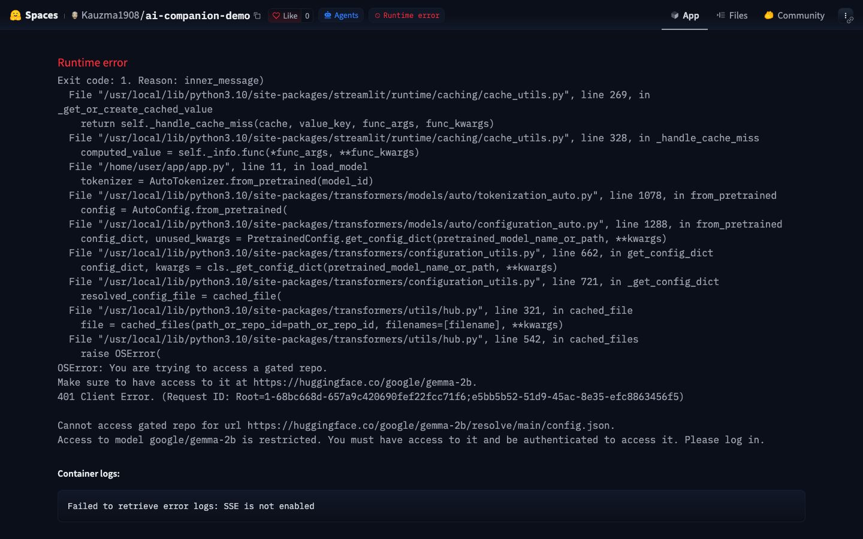Click the 'resolved_config_file = cached_file(' line
This screenshot has width=863, height=539.
(x=181, y=296)
